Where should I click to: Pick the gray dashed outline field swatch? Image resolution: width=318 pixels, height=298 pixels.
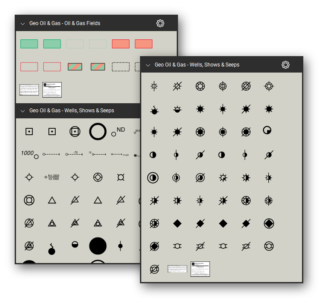tap(121, 67)
